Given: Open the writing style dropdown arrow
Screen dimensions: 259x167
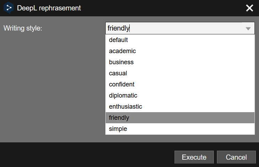Looking at the screenshot, I should pos(248,28).
